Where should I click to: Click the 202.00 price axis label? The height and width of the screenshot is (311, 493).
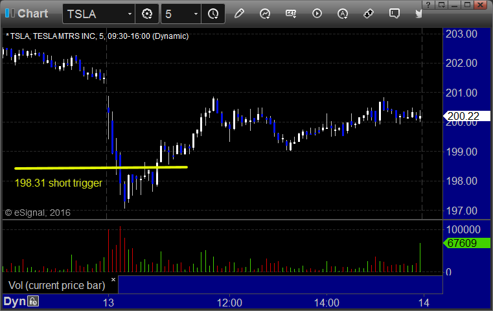461,63
